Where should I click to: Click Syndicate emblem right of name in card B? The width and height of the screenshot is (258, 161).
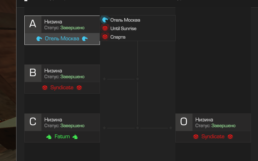pos(79,88)
